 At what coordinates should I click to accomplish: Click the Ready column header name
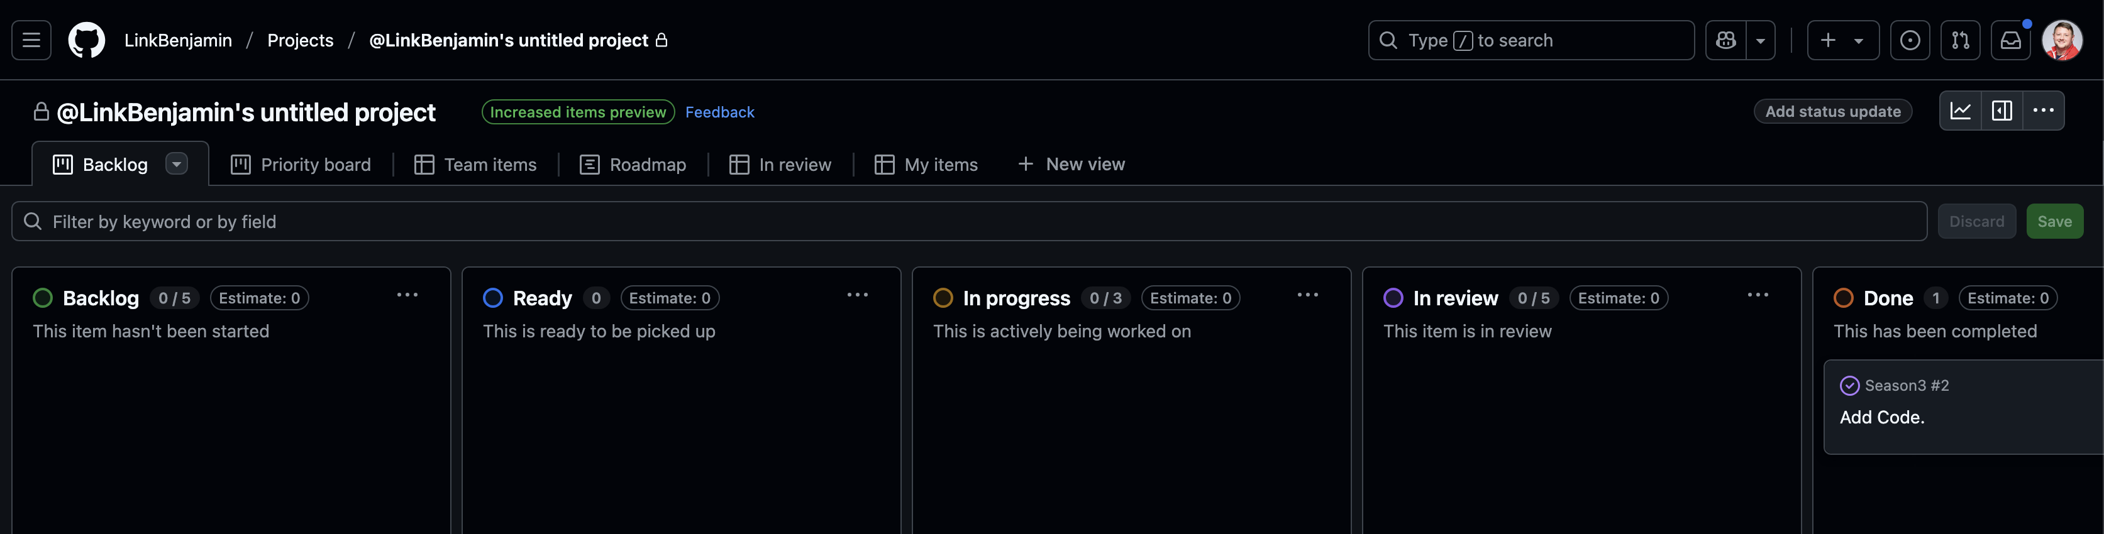[x=542, y=298]
